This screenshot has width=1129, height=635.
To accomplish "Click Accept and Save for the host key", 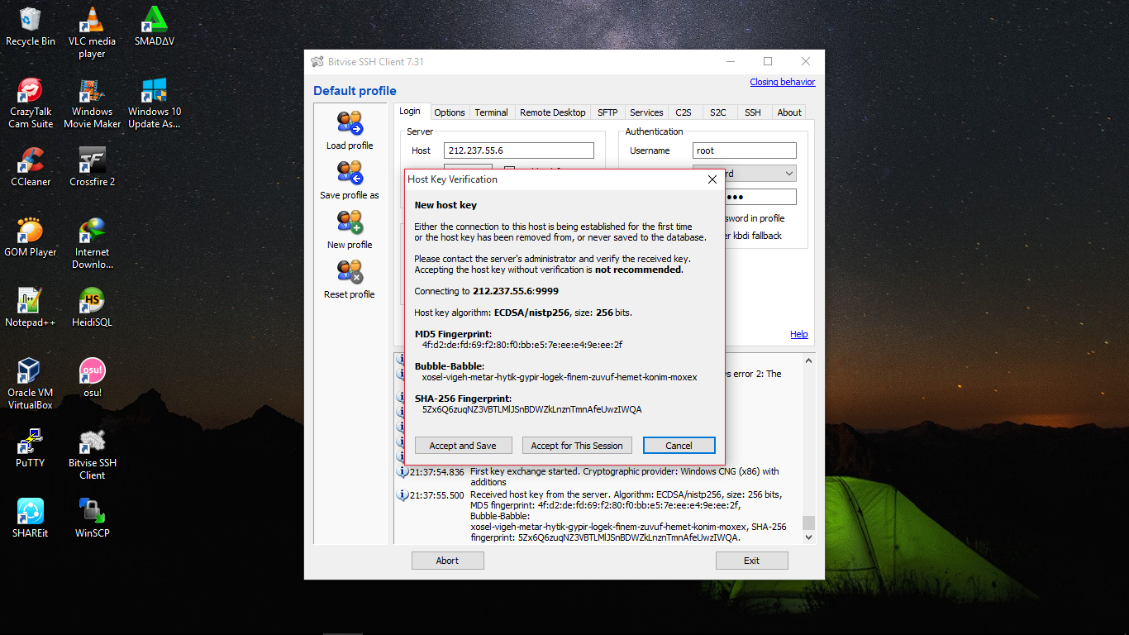I will tap(463, 445).
